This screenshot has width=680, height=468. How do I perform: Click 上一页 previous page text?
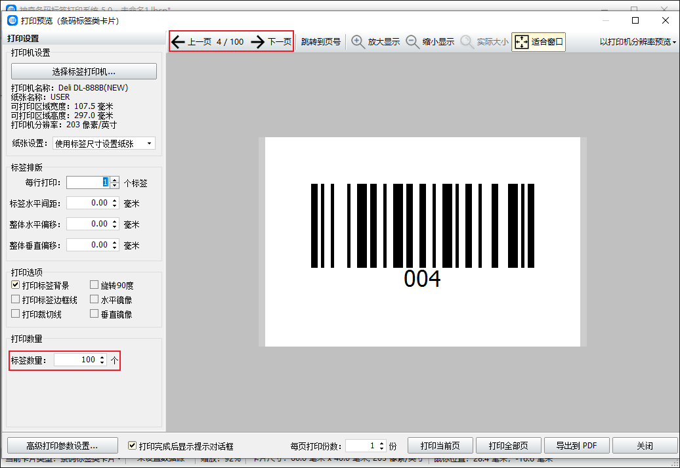[200, 41]
